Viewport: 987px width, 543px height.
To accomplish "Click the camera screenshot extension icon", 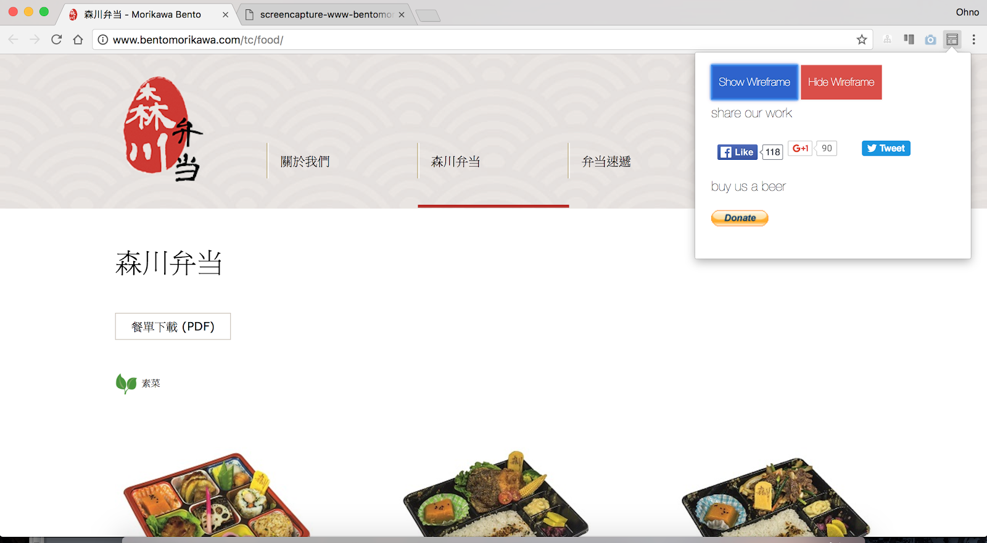I will click(x=930, y=39).
